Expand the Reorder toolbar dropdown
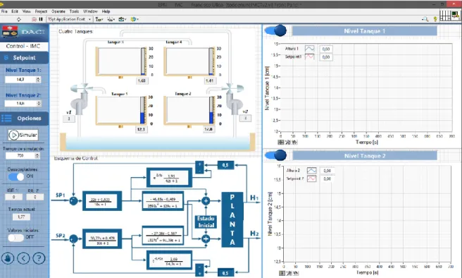This screenshot has width=462, height=278. click(135, 19)
